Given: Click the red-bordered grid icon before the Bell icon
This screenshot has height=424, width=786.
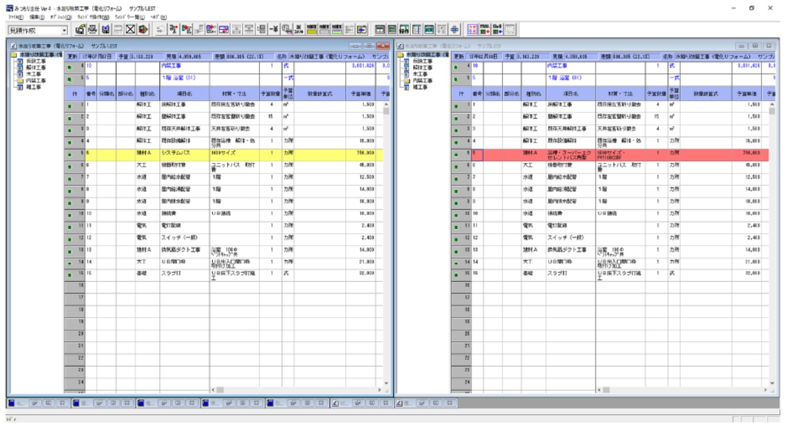Looking at the screenshot, I should pyautogui.click(x=472, y=30).
